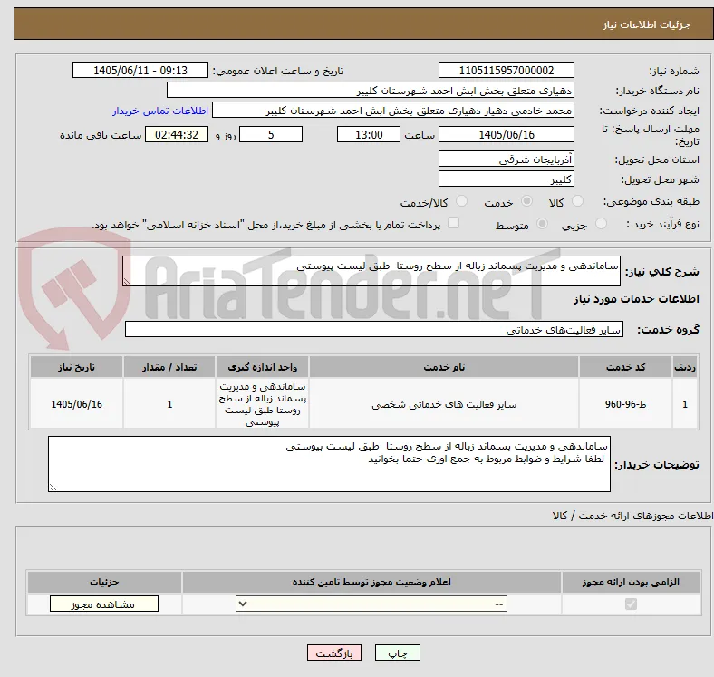Click the announcement date field 1405/06/11 - 09:13
The image size is (714, 677).
[x=140, y=70]
